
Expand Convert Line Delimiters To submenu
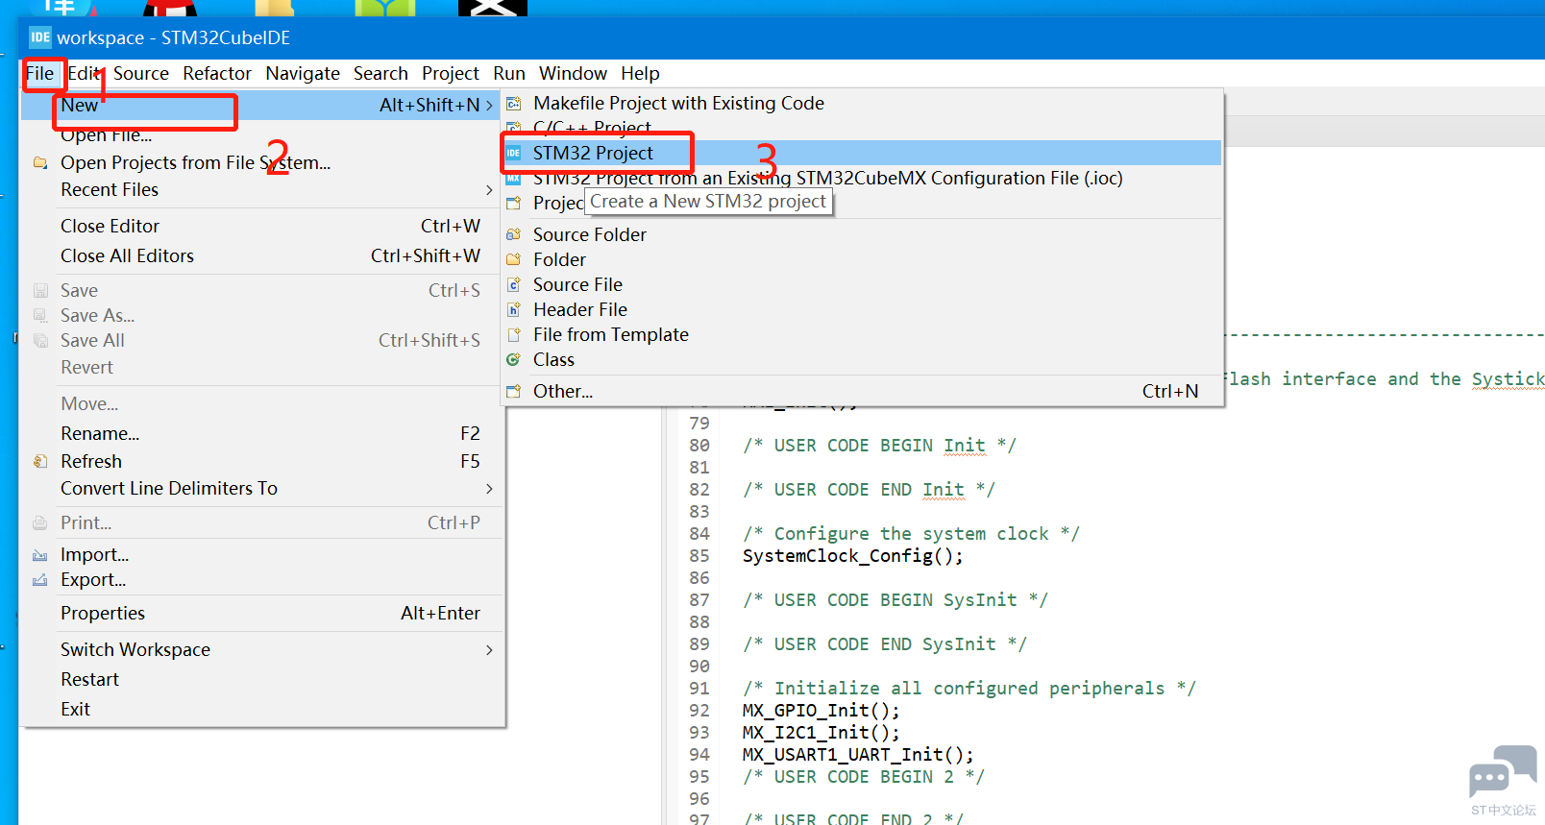coord(490,489)
